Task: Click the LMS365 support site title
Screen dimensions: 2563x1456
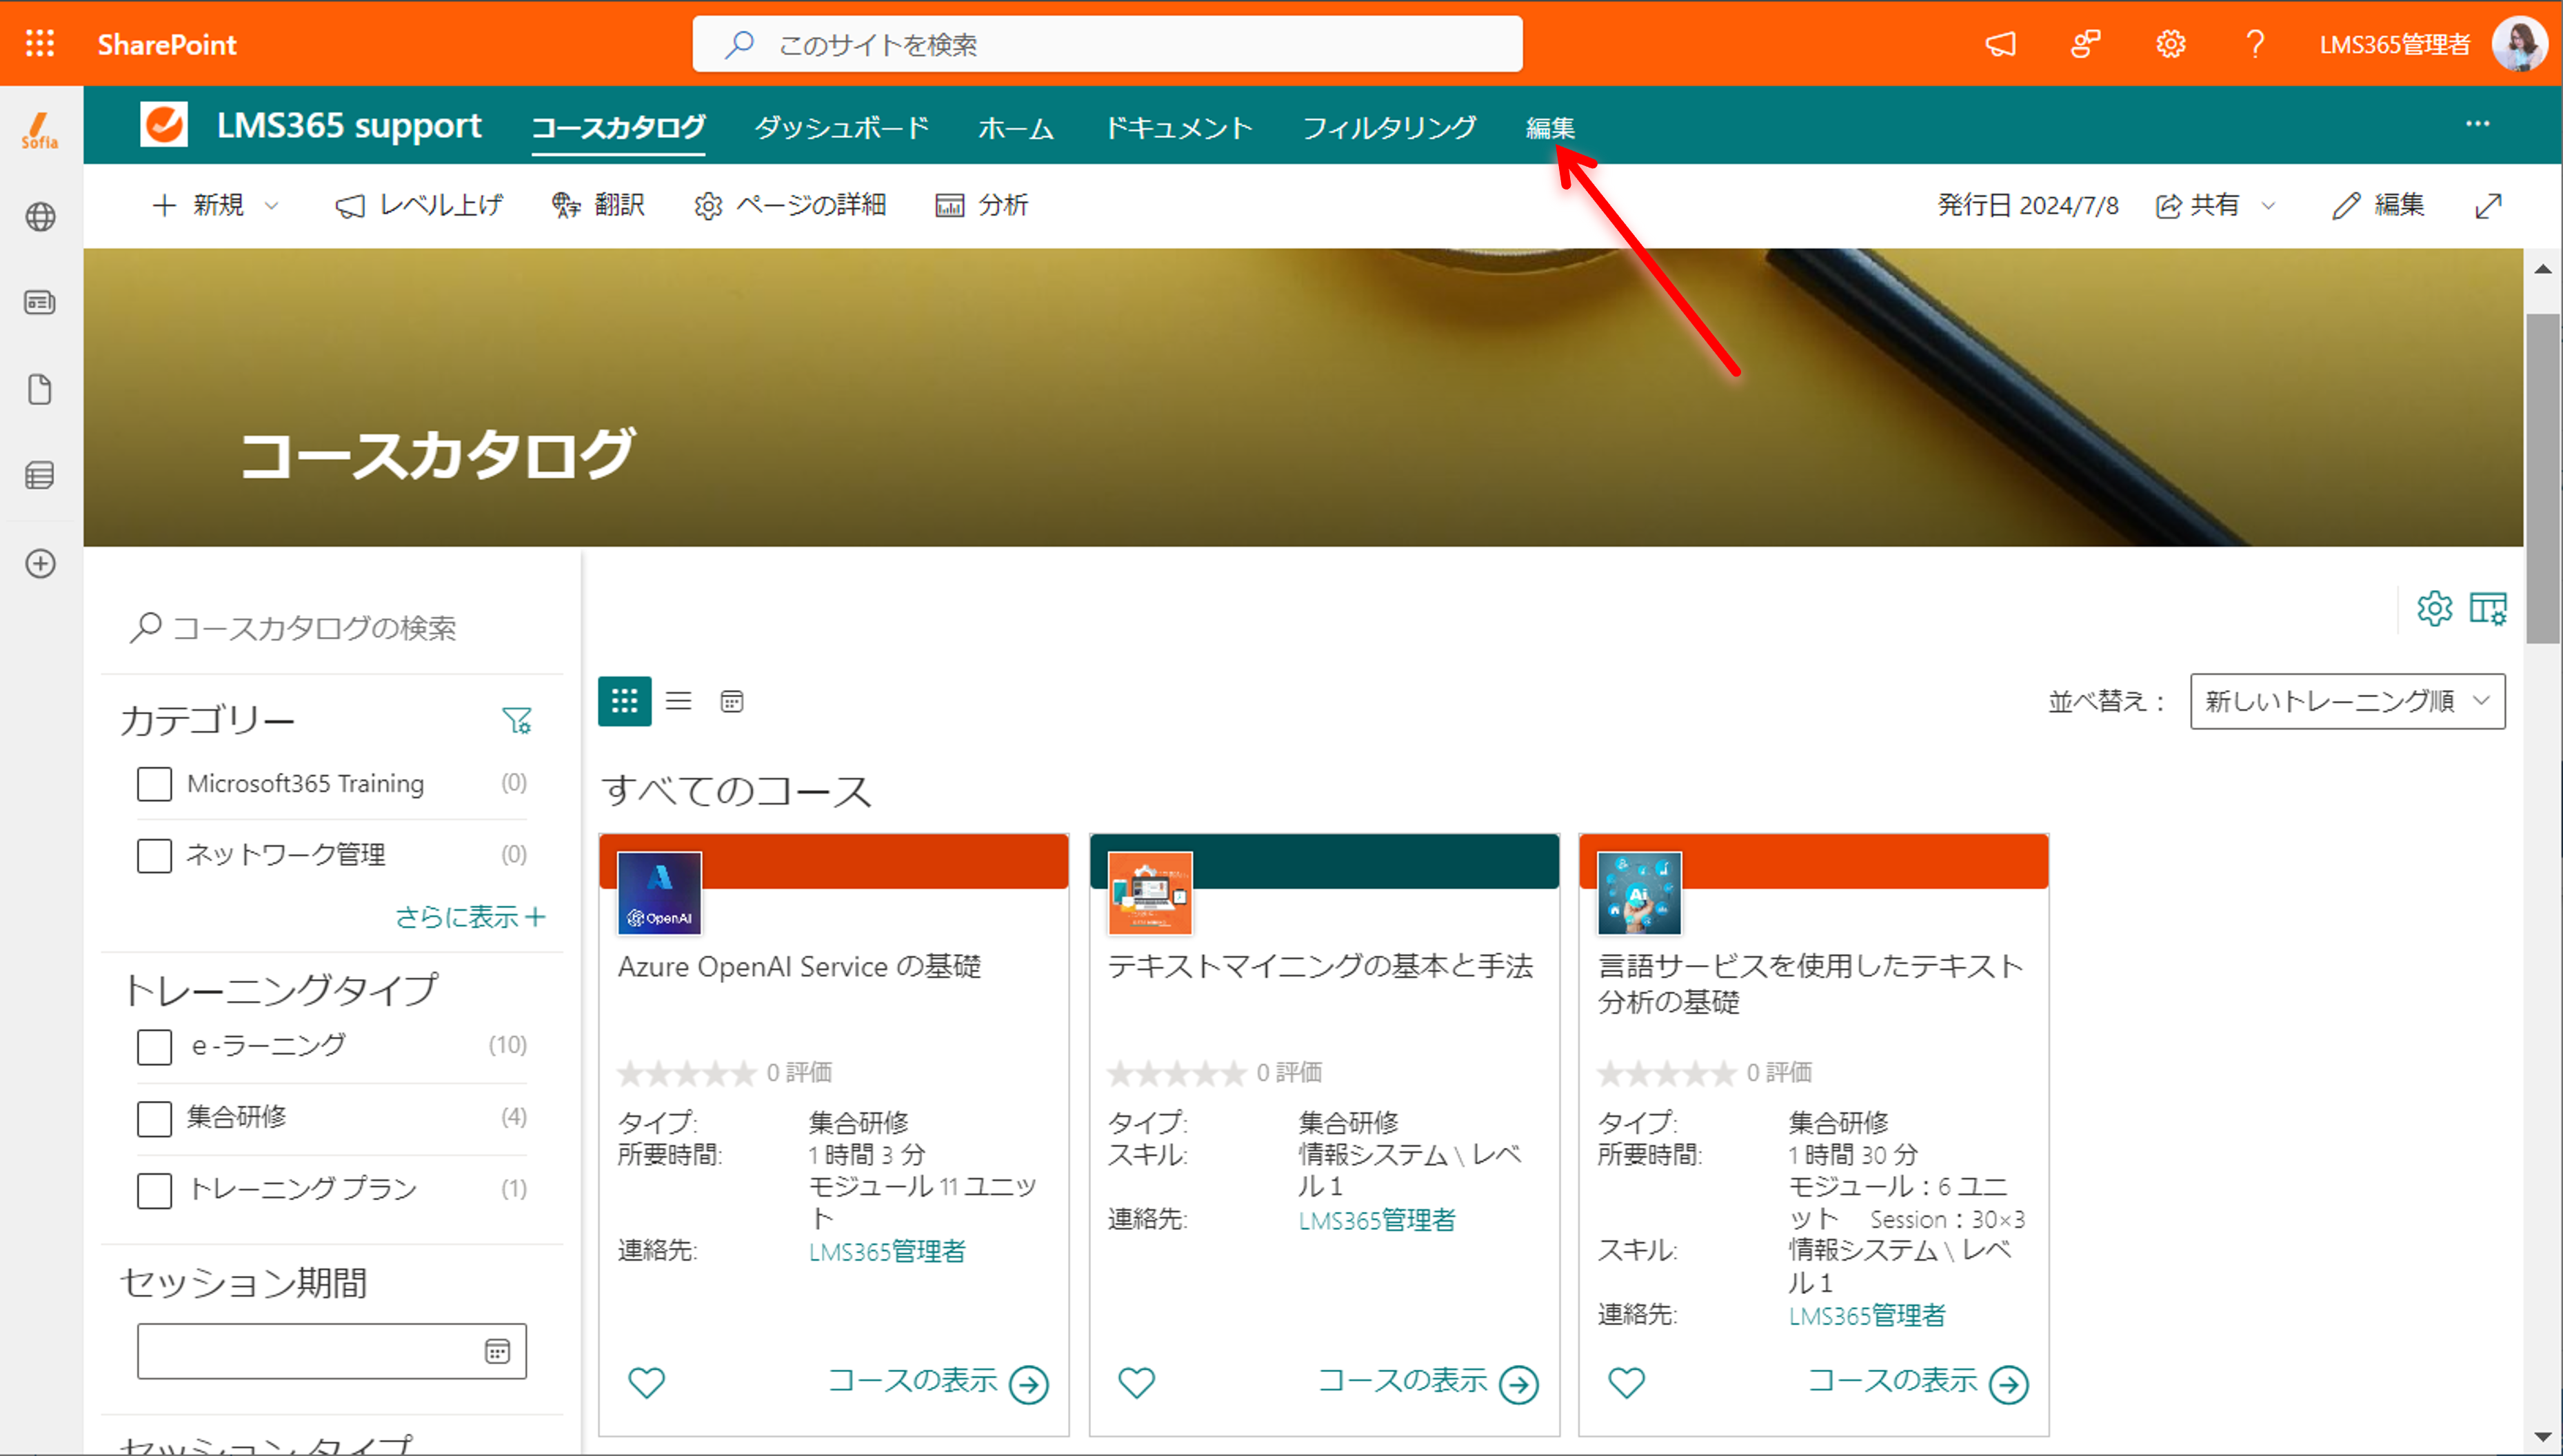Action: click(349, 125)
